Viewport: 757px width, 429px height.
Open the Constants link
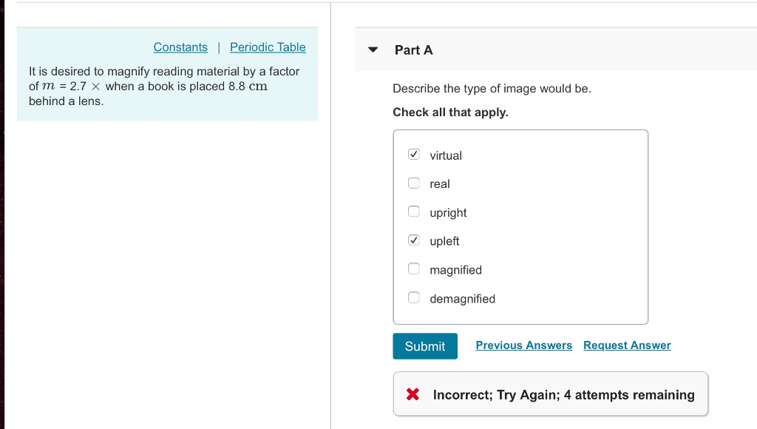[x=180, y=47]
